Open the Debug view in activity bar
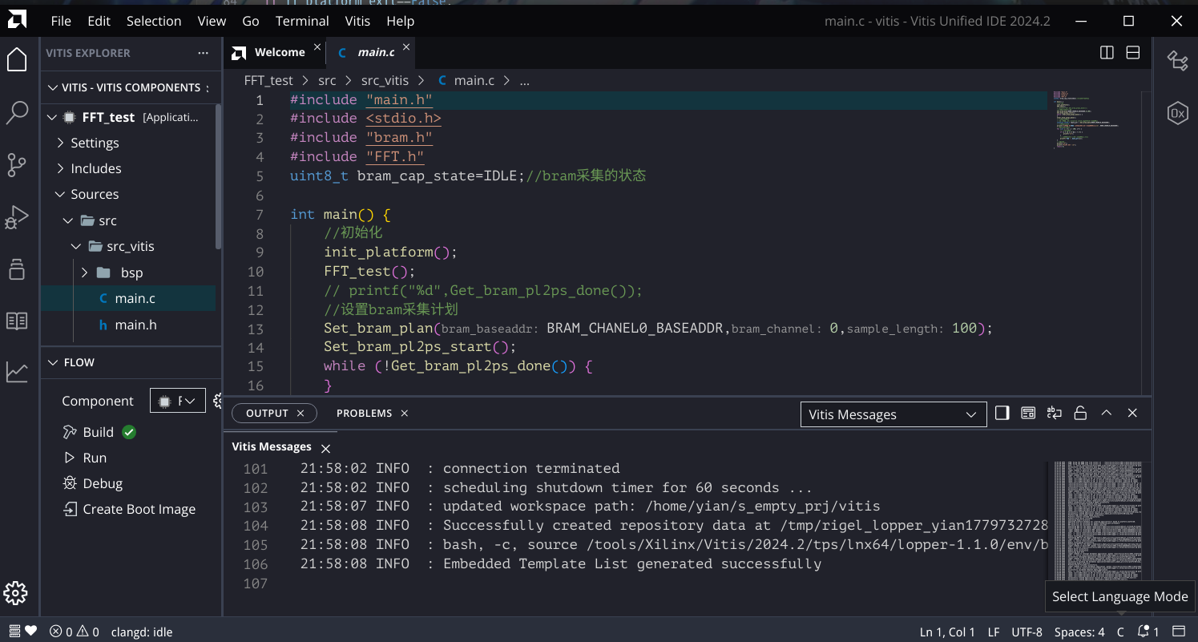The image size is (1198, 642). click(x=17, y=217)
